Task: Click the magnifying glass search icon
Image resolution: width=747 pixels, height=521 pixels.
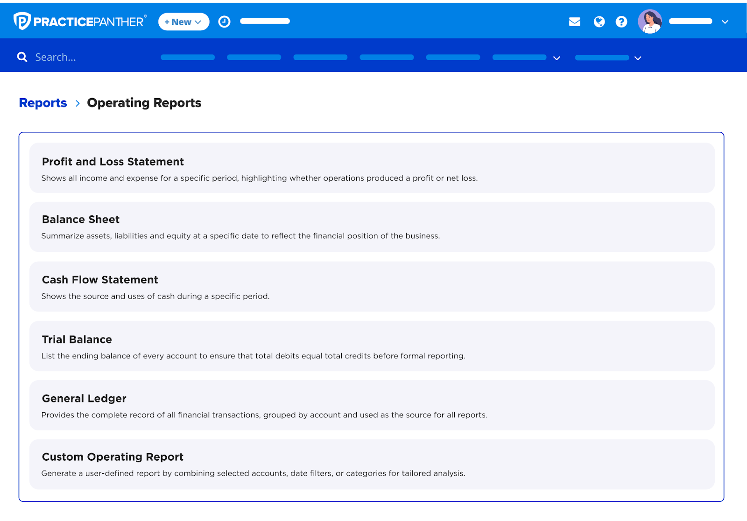Action: [x=22, y=57]
